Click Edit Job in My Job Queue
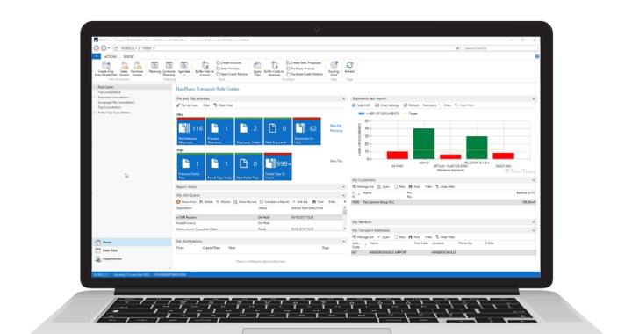This screenshot has height=334, width=632. click(300, 201)
